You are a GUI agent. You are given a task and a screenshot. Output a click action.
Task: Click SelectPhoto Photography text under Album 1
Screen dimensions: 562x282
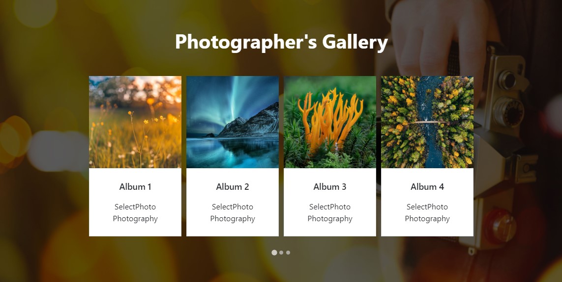(x=135, y=213)
